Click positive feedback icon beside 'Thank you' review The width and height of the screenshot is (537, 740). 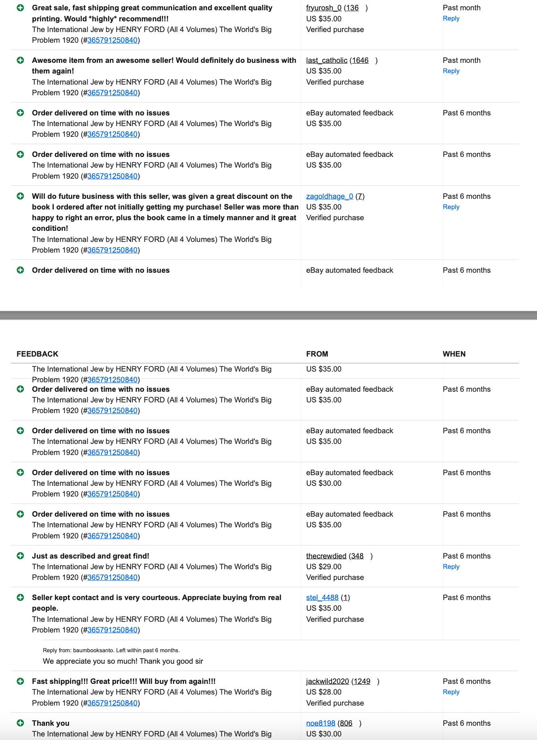tap(21, 723)
